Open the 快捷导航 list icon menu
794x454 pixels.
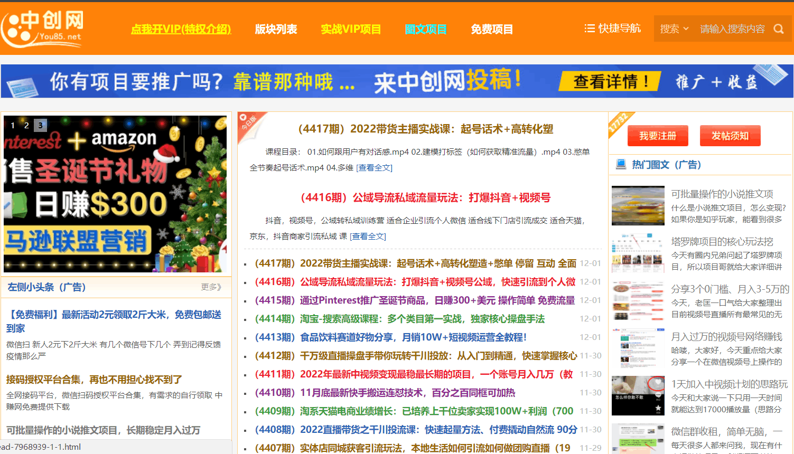pos(590,29)
